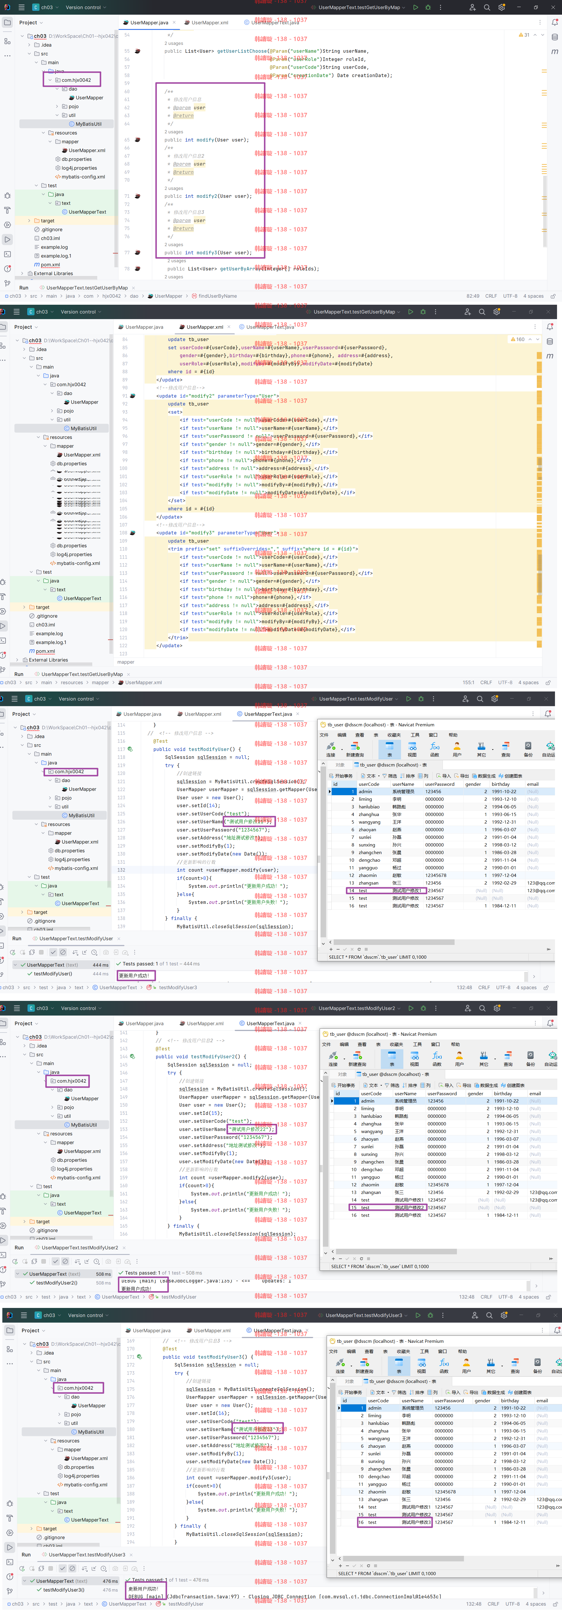Toggle Show Passed in testModifyUser3 Run panel
The width and height of the screenshot is (562, 1615).
click(x=62, y=1569)
